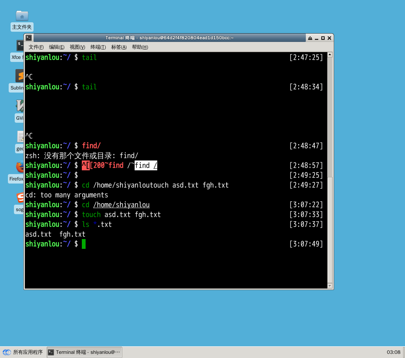
Task: Click the Terminal 终端 taskbar button
Action: pyautogui.click(x=84, y=352)
